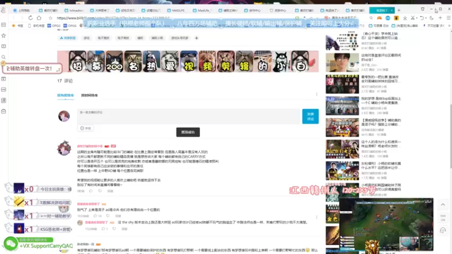Submit with the blue 发表评论 button
Viewport: 452px width, 254px height.
(310, 116)
